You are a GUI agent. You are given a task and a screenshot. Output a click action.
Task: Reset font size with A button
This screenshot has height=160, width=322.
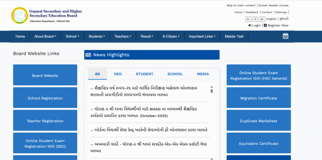tap(255, 19)
